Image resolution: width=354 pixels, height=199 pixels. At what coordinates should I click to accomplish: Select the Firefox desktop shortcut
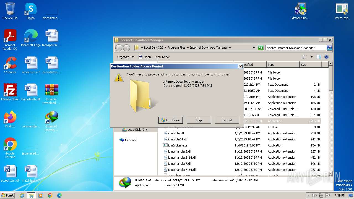(10, 119)
